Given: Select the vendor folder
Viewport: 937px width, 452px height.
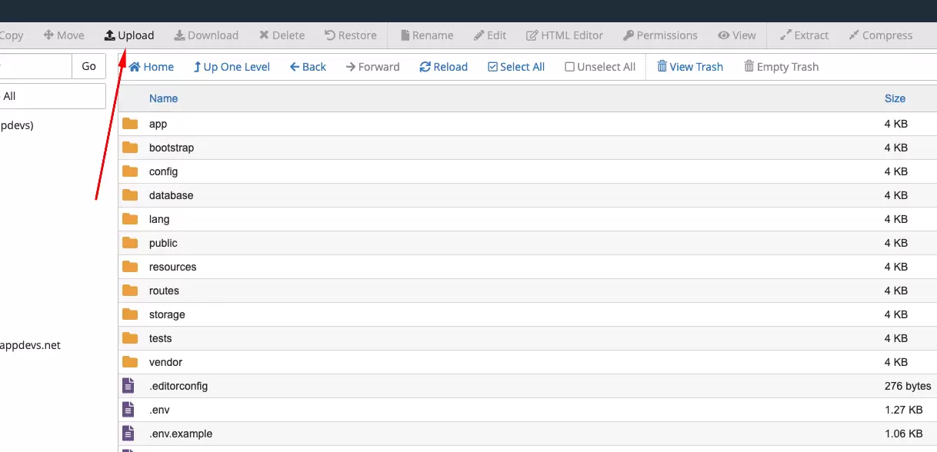Looking at the screenshot, I should point(165,362).
